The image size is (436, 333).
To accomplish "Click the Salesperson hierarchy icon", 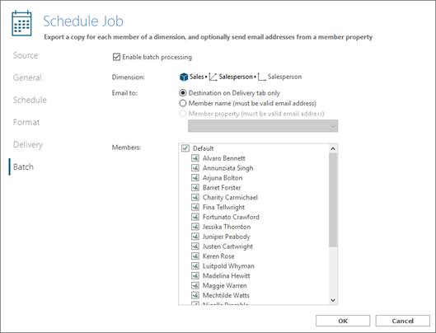I will click(x=261, y=77).
